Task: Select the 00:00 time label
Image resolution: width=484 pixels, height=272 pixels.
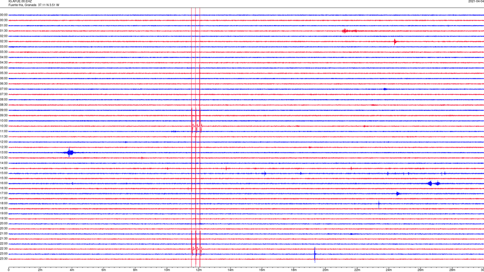Action: tap(4, 15)
